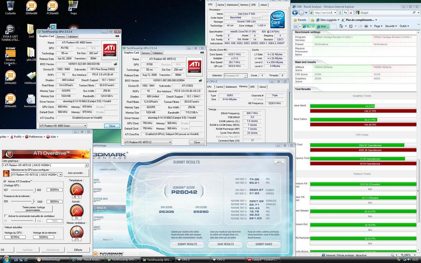Click the Google search magnifier icon
The width and height of the screenshot is (421, 263).
[x=414, y=13]
